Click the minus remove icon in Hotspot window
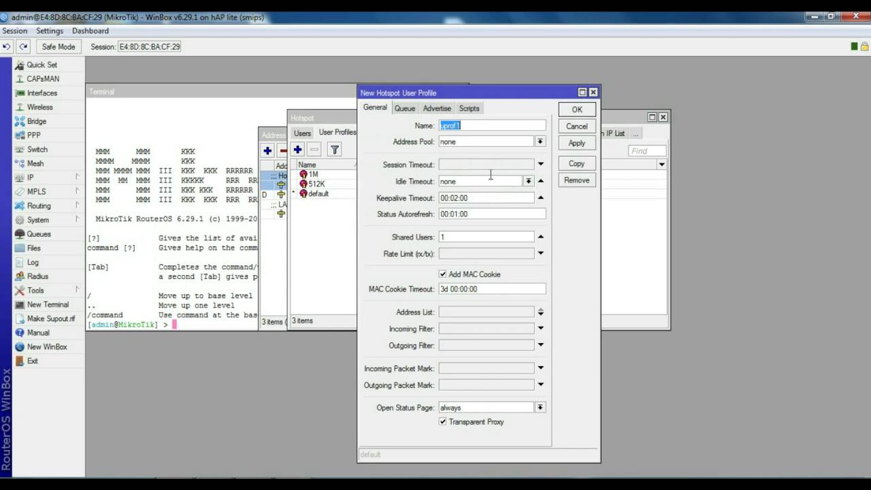This screenshot has width=871, height=490. pos(314,150)
